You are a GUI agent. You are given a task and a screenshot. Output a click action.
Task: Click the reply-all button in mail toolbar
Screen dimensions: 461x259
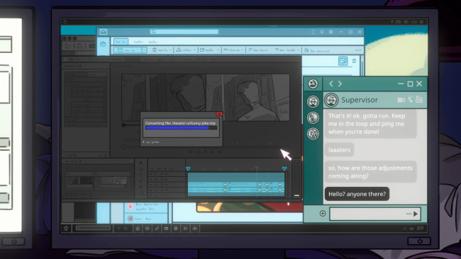(233, 50)
